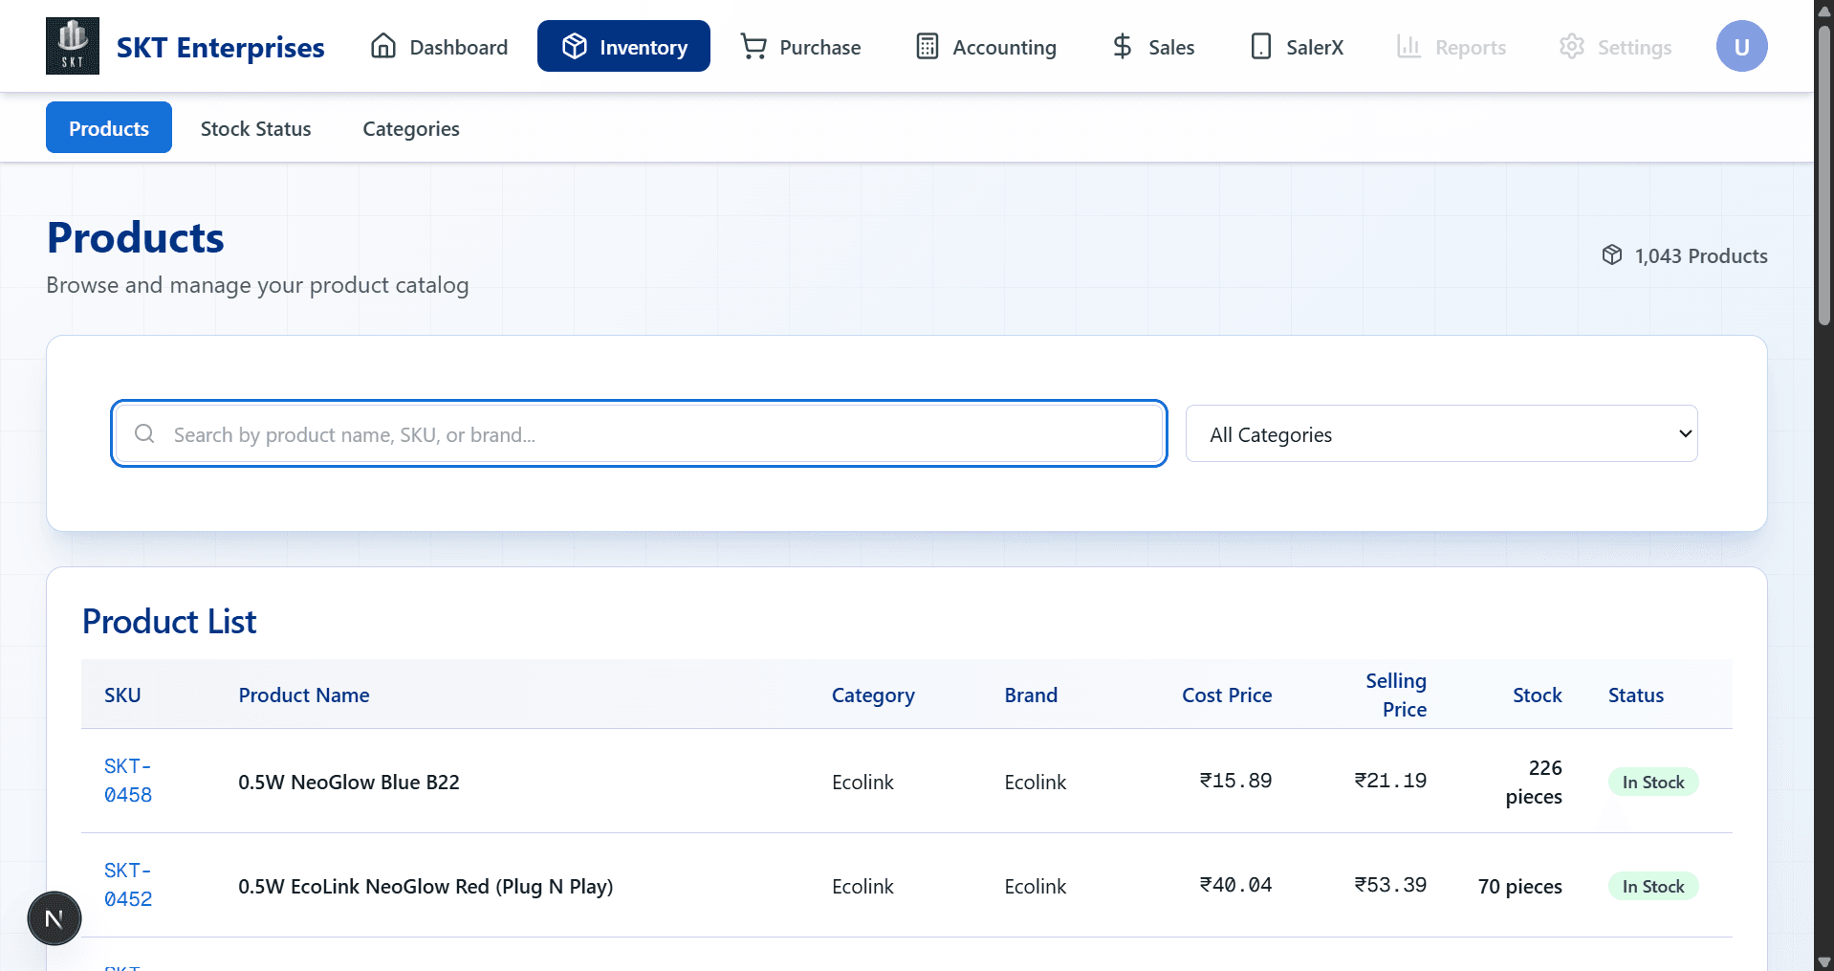Click the page vertical scrollbar thumb
The height and width of the screenshot is (971, 1834).
[1824, 176]
